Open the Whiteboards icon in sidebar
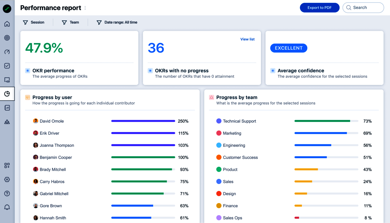Viewport: 390px width, 223px height. (7, 80)
